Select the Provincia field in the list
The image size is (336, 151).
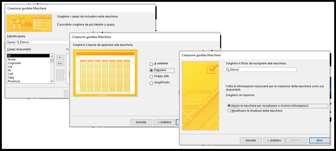[28, 81]
